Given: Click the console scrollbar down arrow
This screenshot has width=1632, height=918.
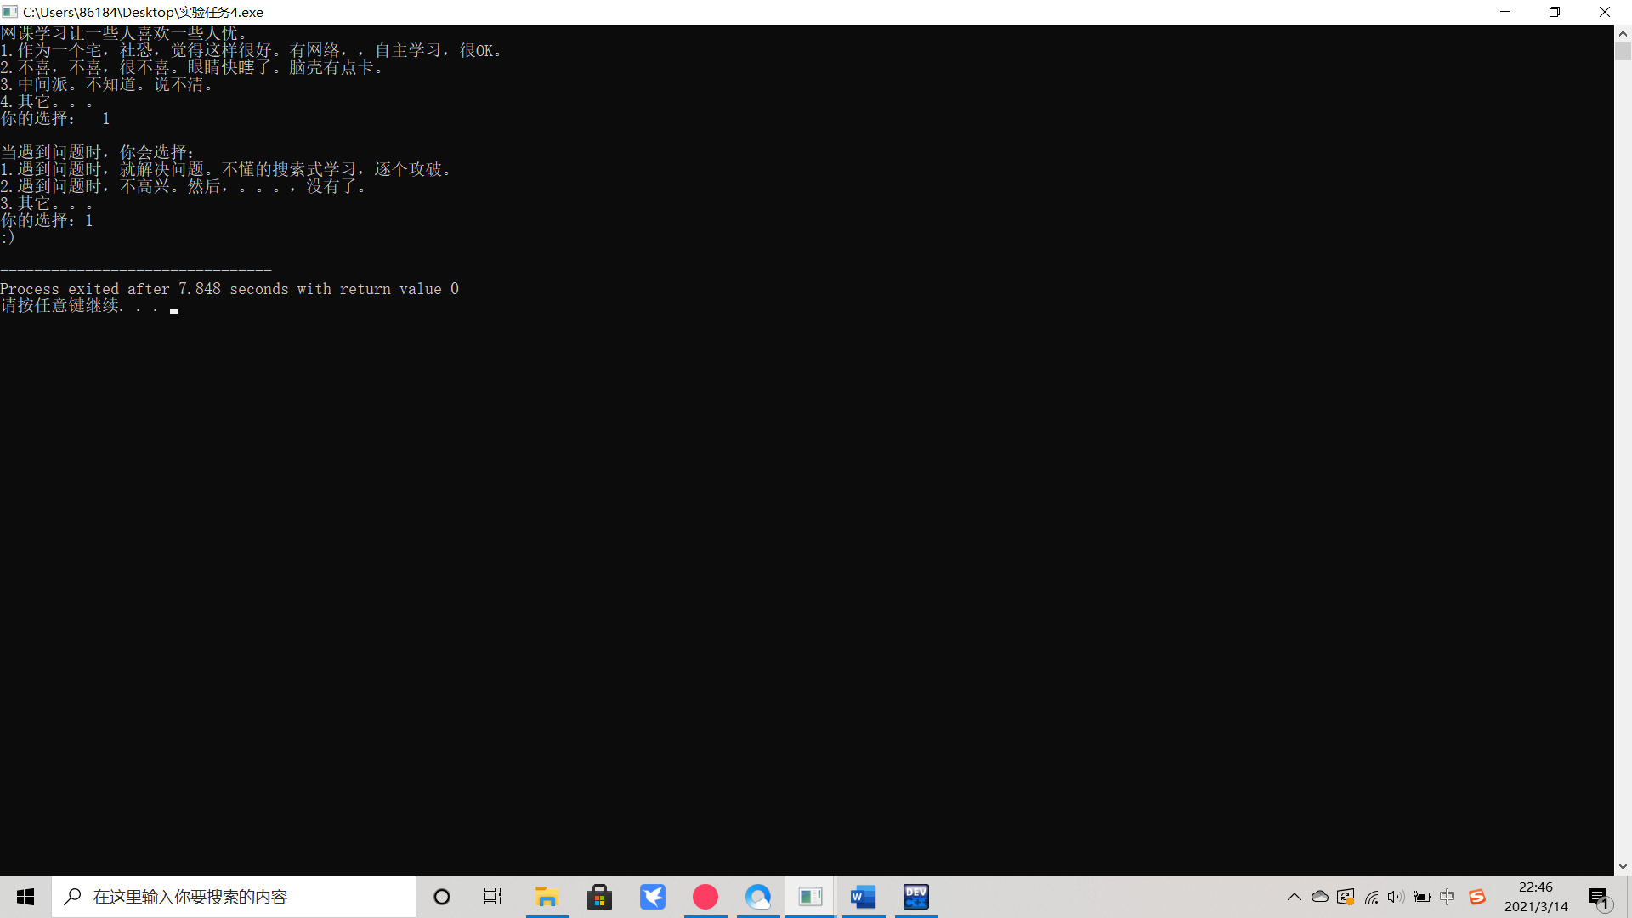Looking at the screenshot, I should pyautogui.click(x=1623, y=866).
